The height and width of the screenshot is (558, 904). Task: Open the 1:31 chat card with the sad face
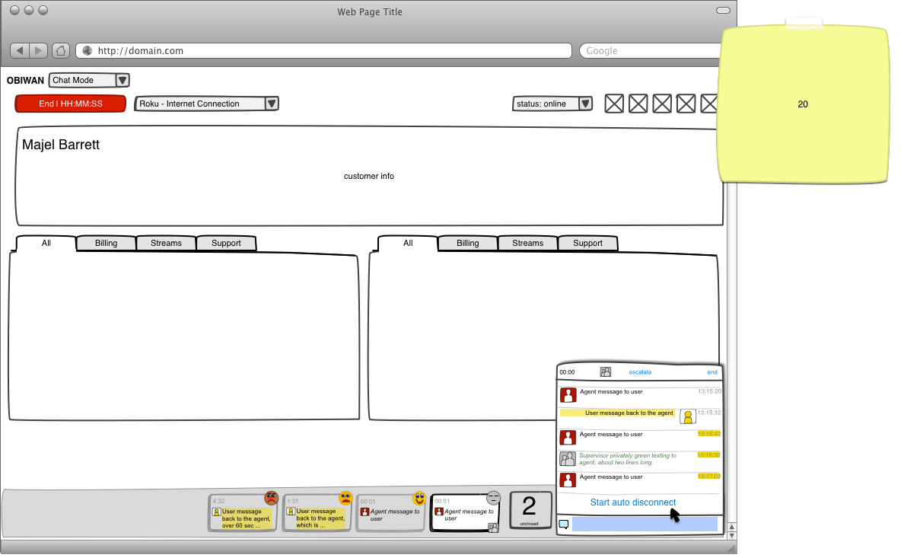click(x=317, y=512)
